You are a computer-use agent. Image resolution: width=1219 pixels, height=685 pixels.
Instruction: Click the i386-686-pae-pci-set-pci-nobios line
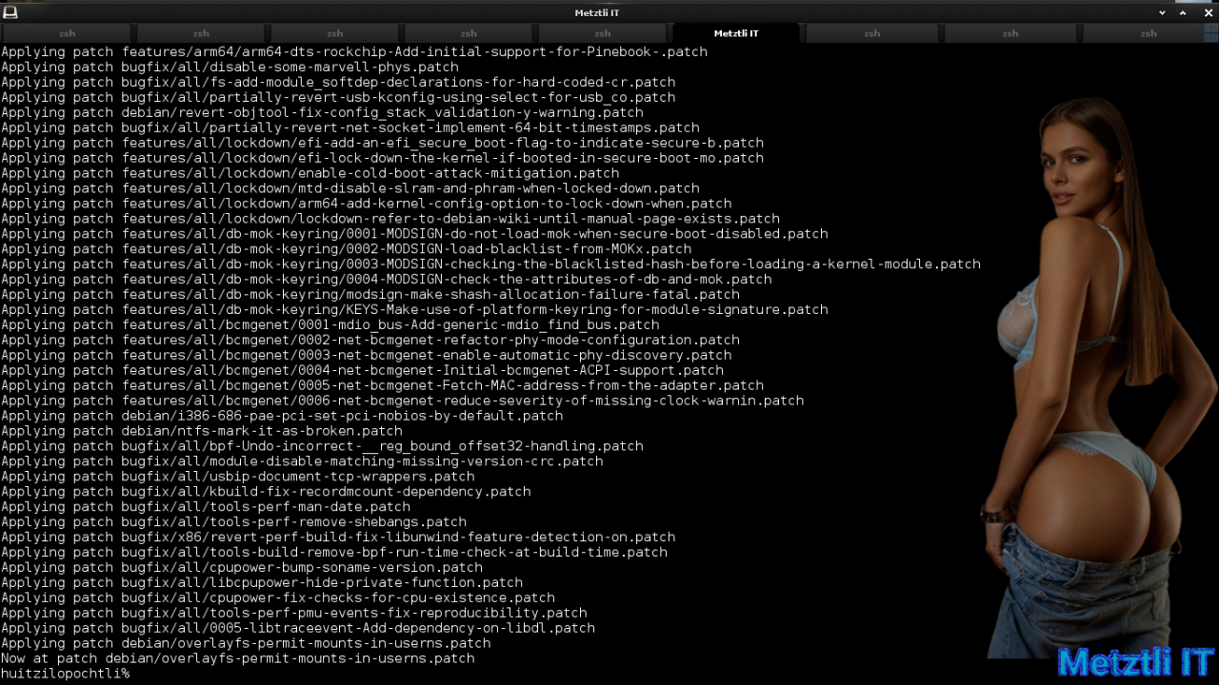point(282,416)
